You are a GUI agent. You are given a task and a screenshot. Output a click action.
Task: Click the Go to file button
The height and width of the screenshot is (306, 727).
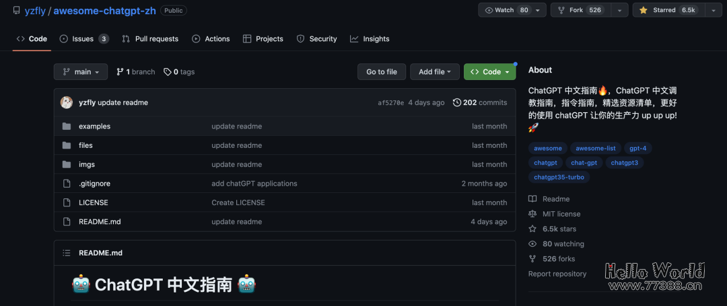pyautogui.click(x=382, y=72)
